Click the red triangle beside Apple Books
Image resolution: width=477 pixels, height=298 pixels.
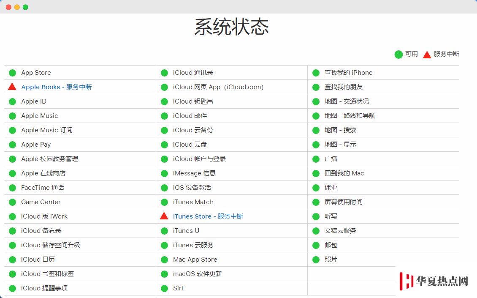[x=12, y=87]
